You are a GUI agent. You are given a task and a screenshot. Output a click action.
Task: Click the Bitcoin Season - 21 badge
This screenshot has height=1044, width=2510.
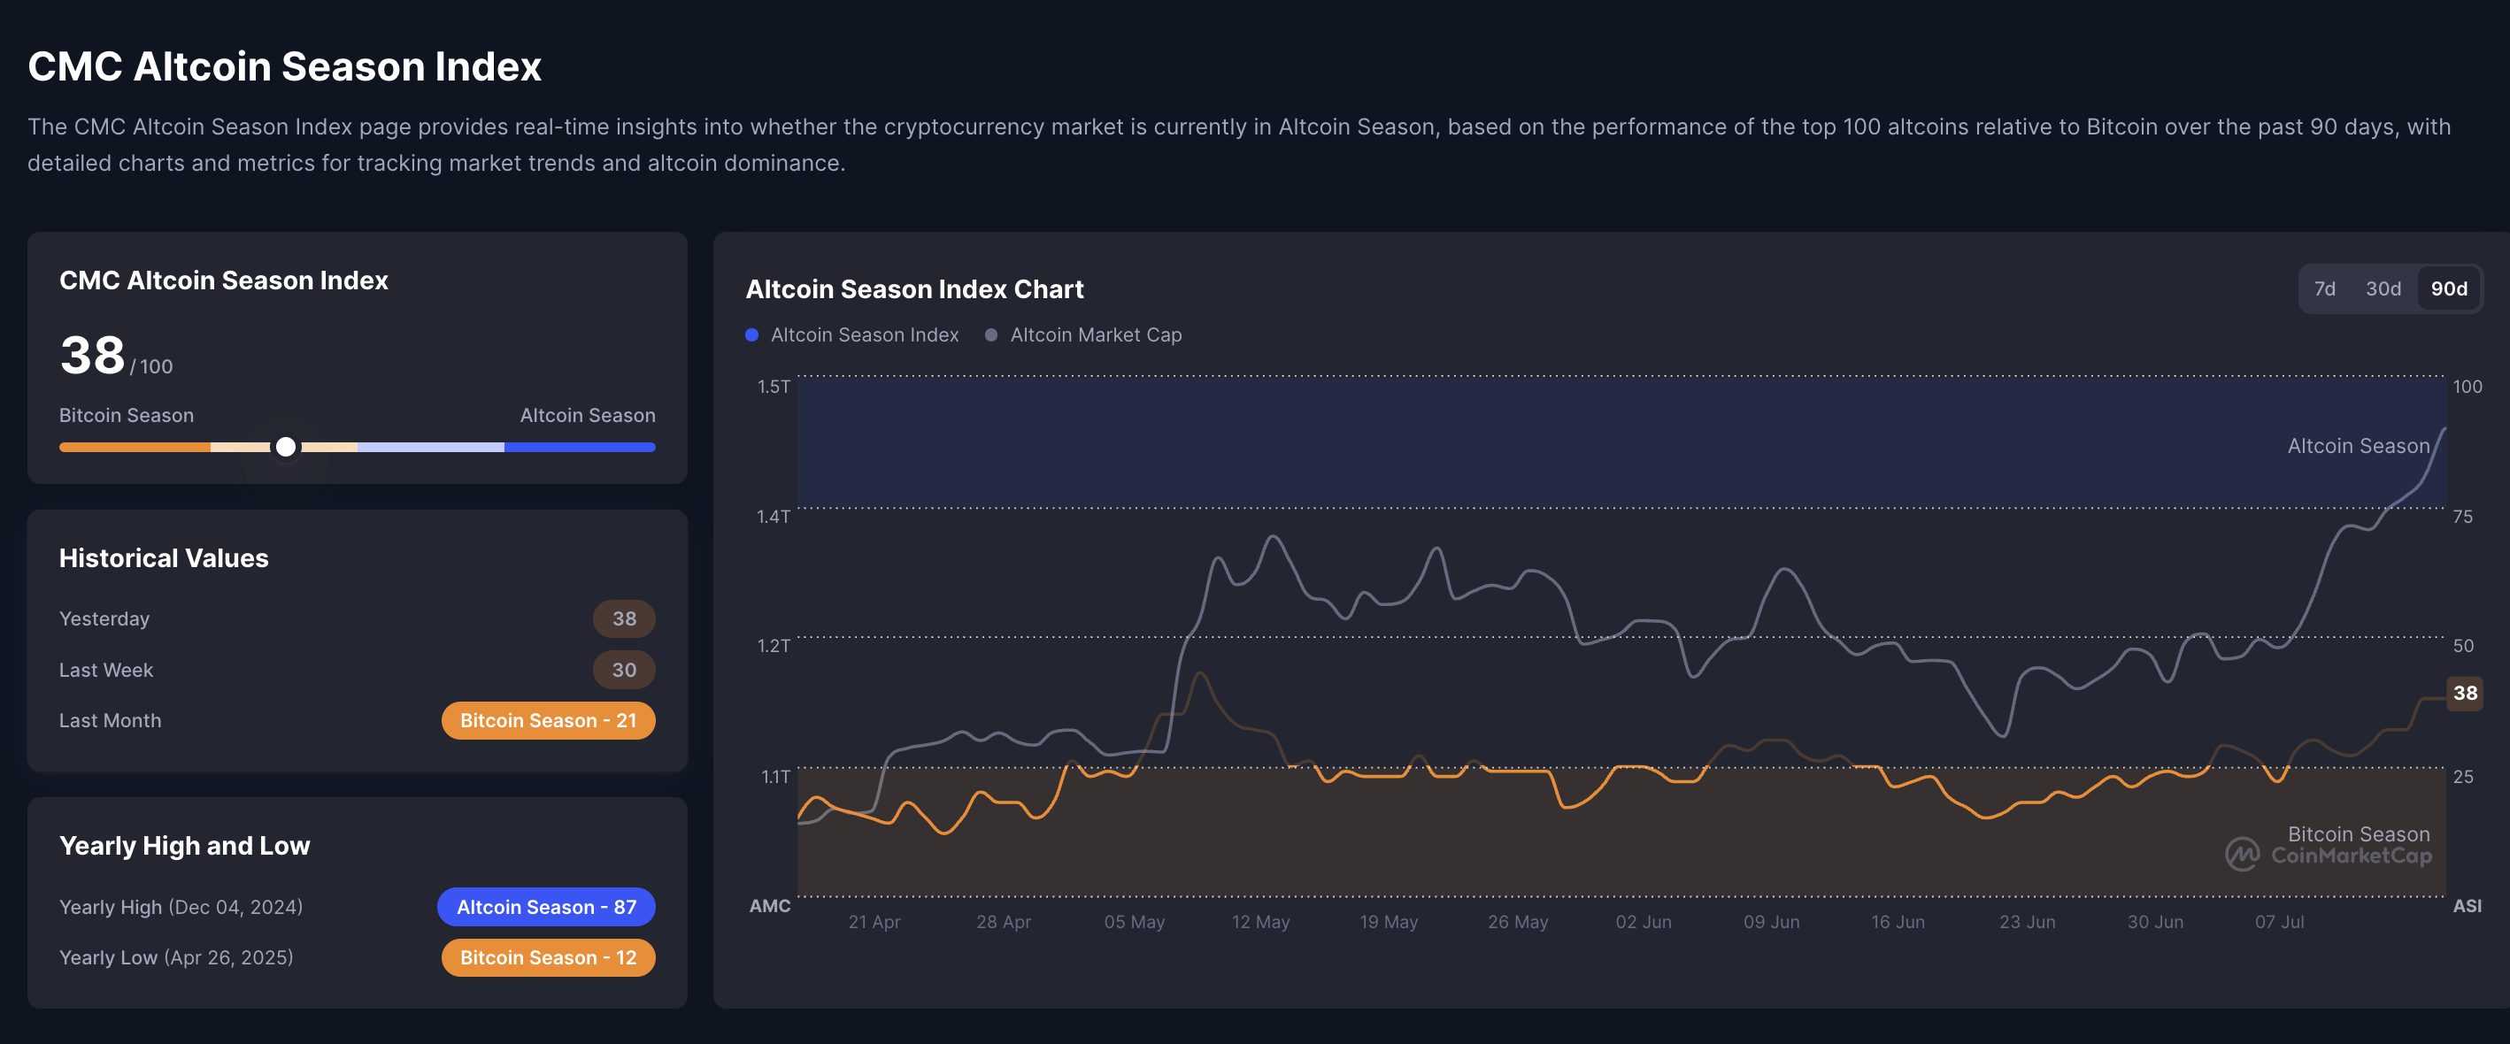(x=548, y=721)
